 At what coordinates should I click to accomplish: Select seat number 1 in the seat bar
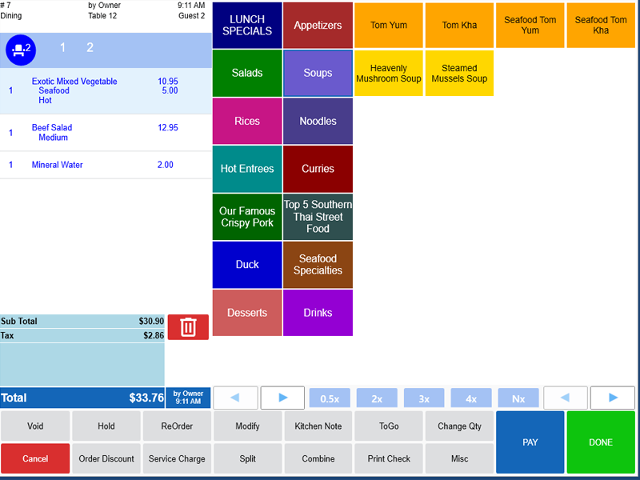[x=63, y=48]
